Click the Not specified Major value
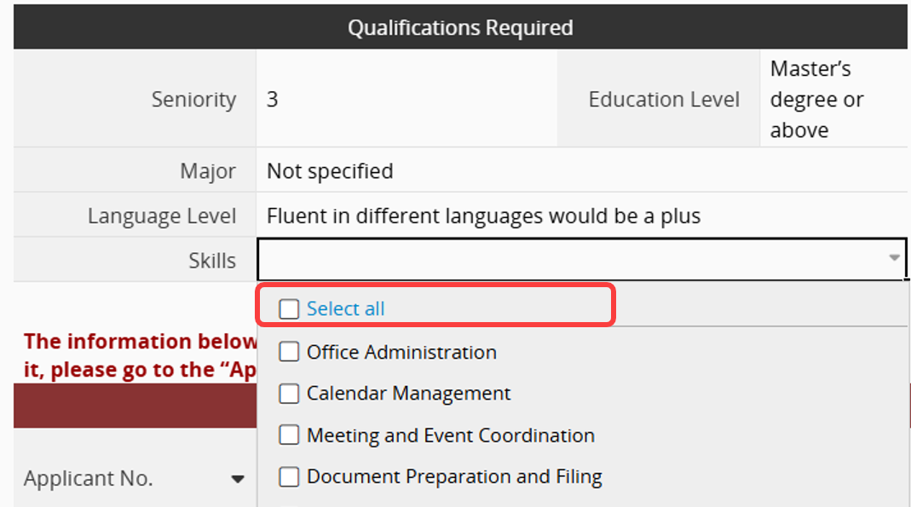Image resolution: width=911 pixels, height=507 pixels. pos(330,171)
